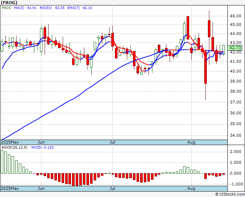Click the MA(50) value 42.05

59,8
